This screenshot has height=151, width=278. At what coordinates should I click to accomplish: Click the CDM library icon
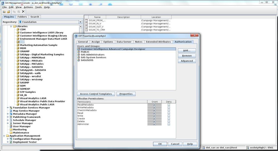point(18,29)
